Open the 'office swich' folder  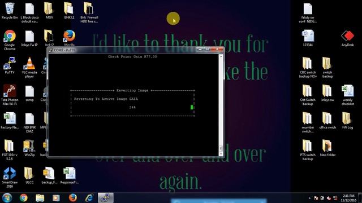[x=327, y=121]
